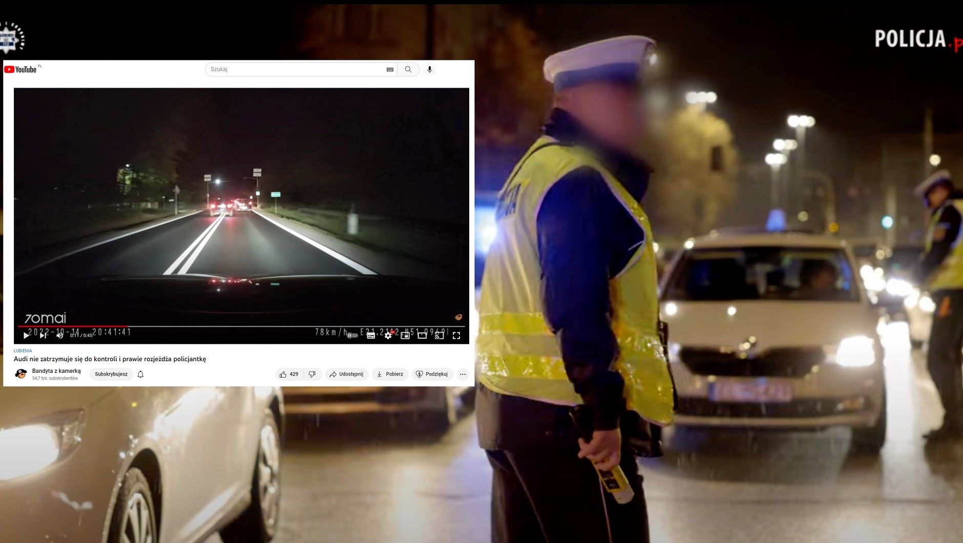Screen dimensions: 963x543
Task: Mute the video volume
Action: (60, 336)
